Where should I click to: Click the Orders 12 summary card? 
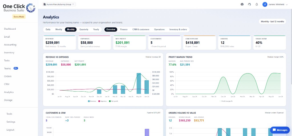pyautogui.click(x=234, y=43)
